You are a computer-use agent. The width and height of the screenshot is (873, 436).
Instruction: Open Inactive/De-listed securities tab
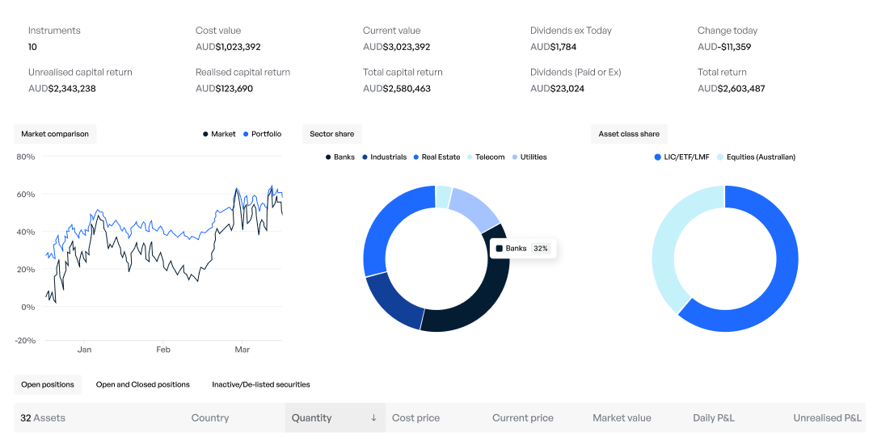pyautogui.click(x=261, y=385)
